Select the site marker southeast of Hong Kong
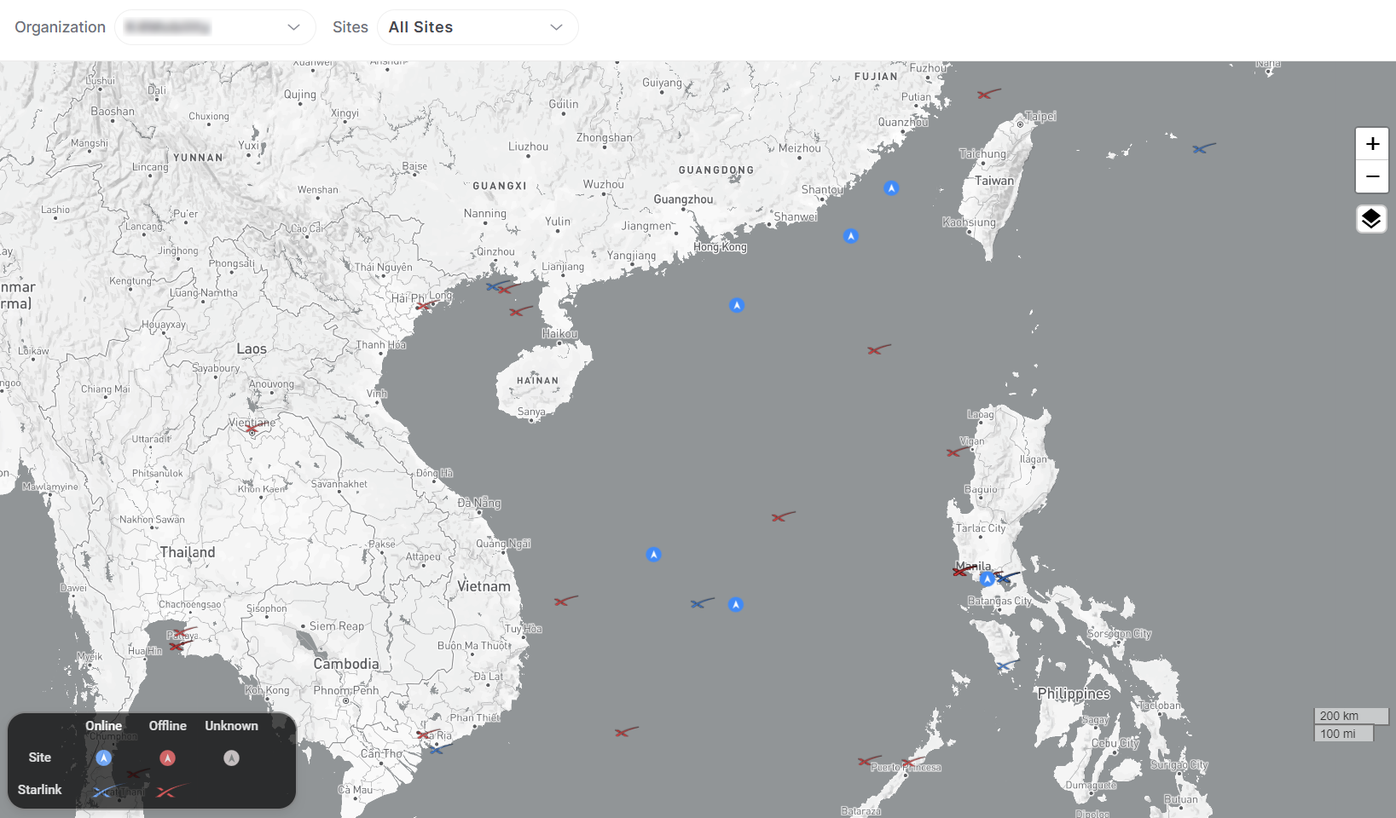1396x818 pixels. (x=737, y=305)
